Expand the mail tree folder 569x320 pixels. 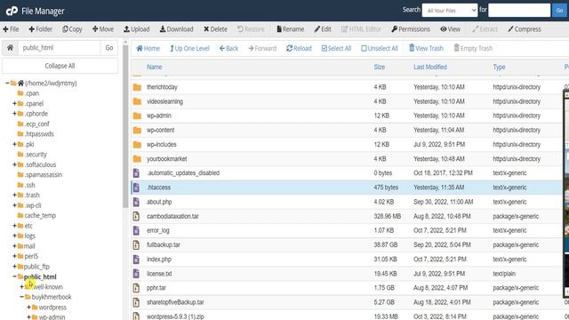pyautogui.click(x=14, y=246)
